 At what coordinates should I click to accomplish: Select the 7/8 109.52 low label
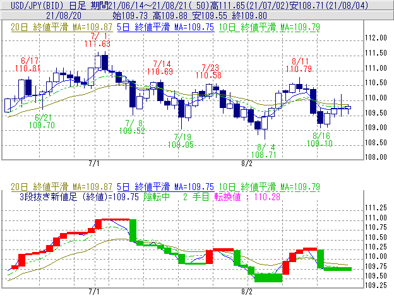click(x=132, y=127)
